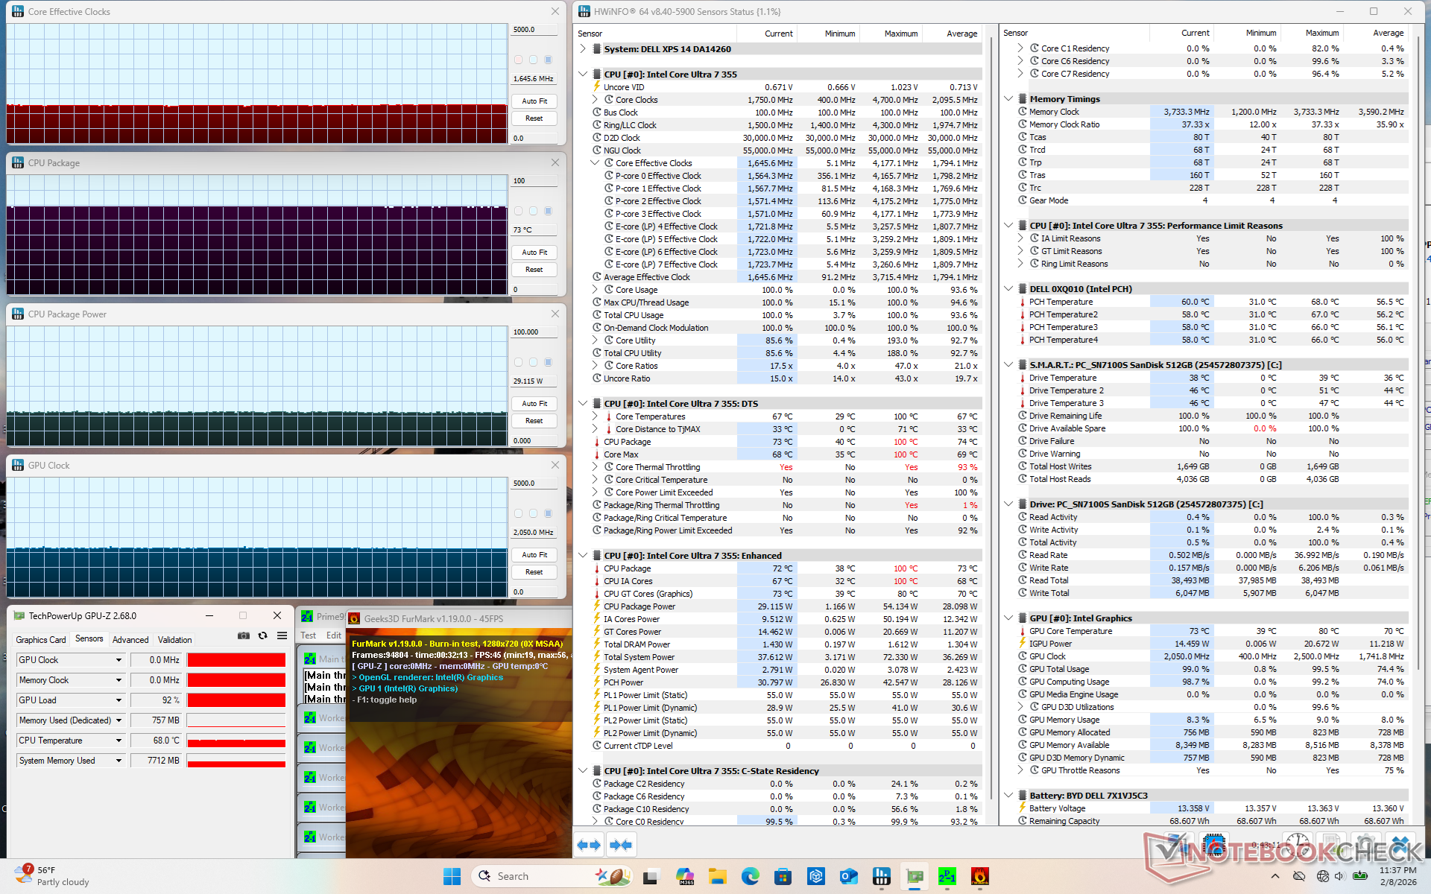Open FurMark icon in the taskbar
This screenshot has height=894, width=1431.
click(x=979, y=876)
